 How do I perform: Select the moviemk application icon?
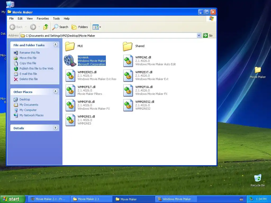click(70, 61)
